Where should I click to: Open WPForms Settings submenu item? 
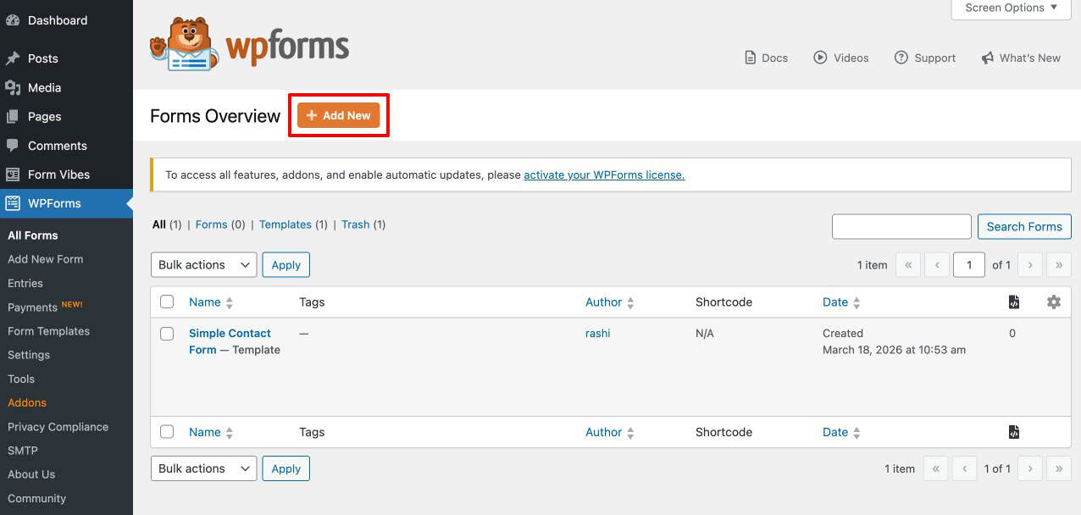(29, 355)
